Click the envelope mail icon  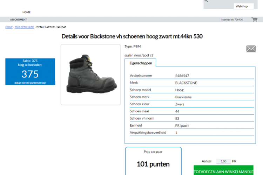click(x=251, y=49)
